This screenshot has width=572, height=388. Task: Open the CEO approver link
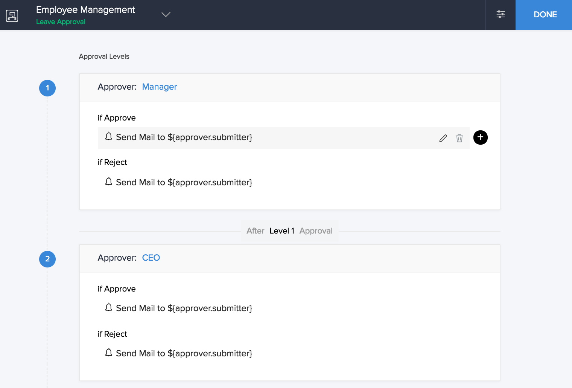point(151,258)
